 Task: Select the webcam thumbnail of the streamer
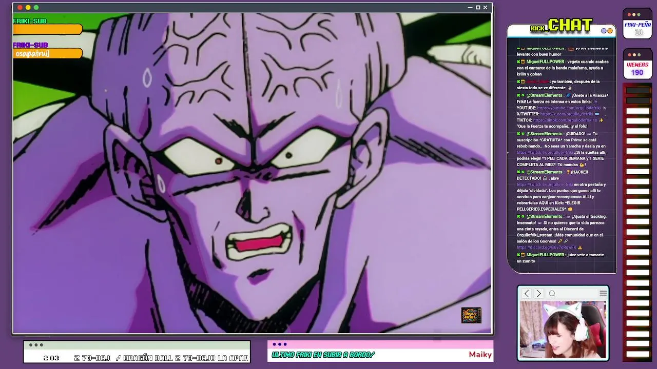pos(563,330)
